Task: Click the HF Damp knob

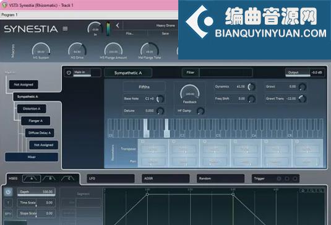Action: click(200, 111)
